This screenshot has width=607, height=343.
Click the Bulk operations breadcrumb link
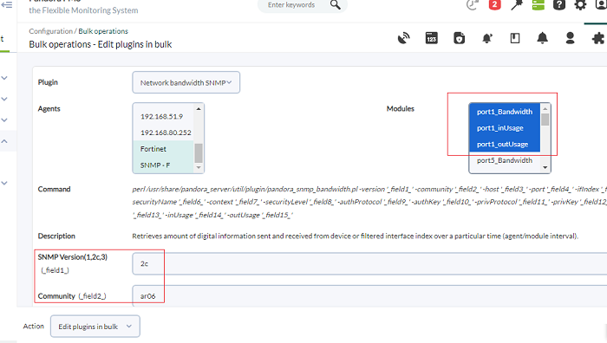[103, 31]
